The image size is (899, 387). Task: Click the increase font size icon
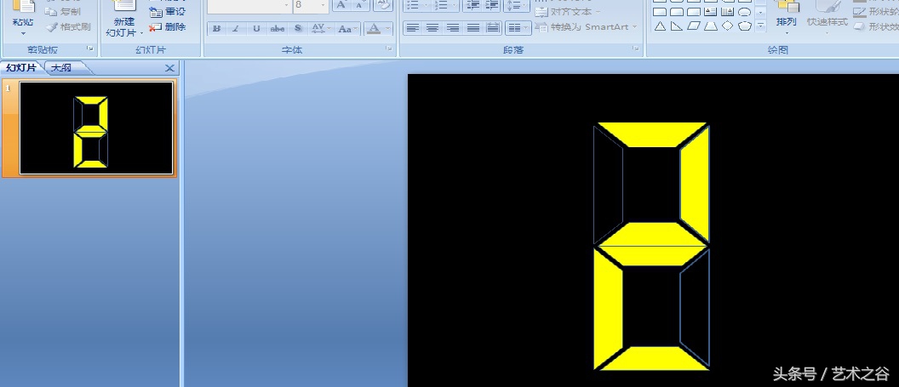[341, 5]
